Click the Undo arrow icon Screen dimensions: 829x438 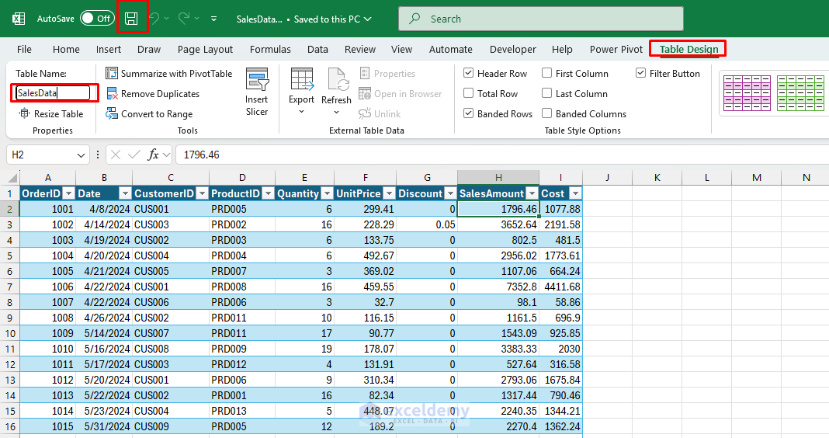click(x=154, y=19)
